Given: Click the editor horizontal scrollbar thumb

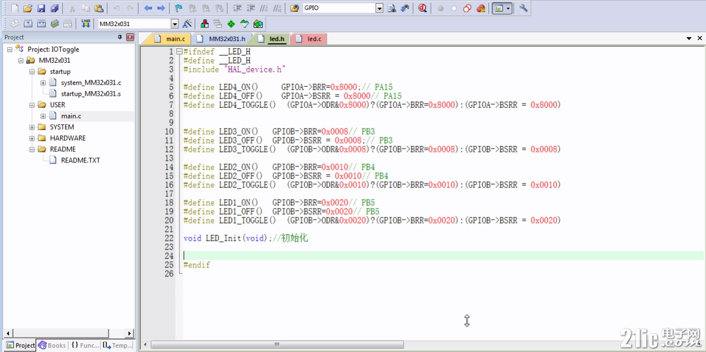Looking at the screenshot, I should (277, 345).
